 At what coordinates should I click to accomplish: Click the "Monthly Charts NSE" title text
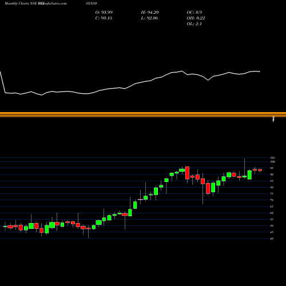[21, 3]
